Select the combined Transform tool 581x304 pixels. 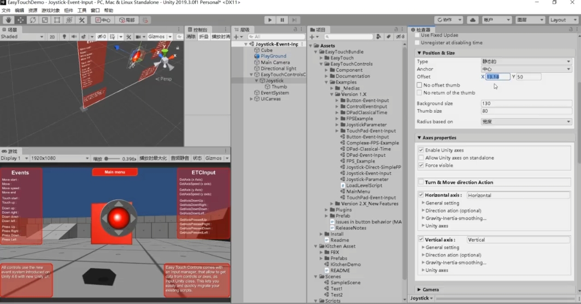point(69,20)
